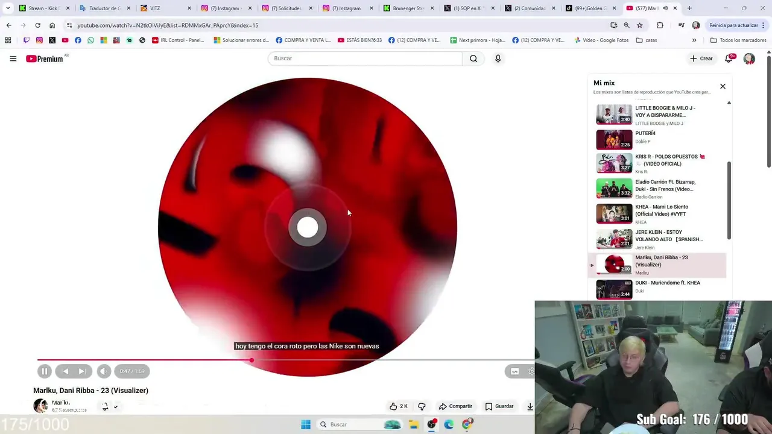772x434 pixels.
Task: Skip to the next video
Action: (82, 371)
